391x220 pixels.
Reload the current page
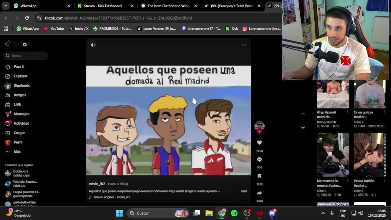pos(27,18)
